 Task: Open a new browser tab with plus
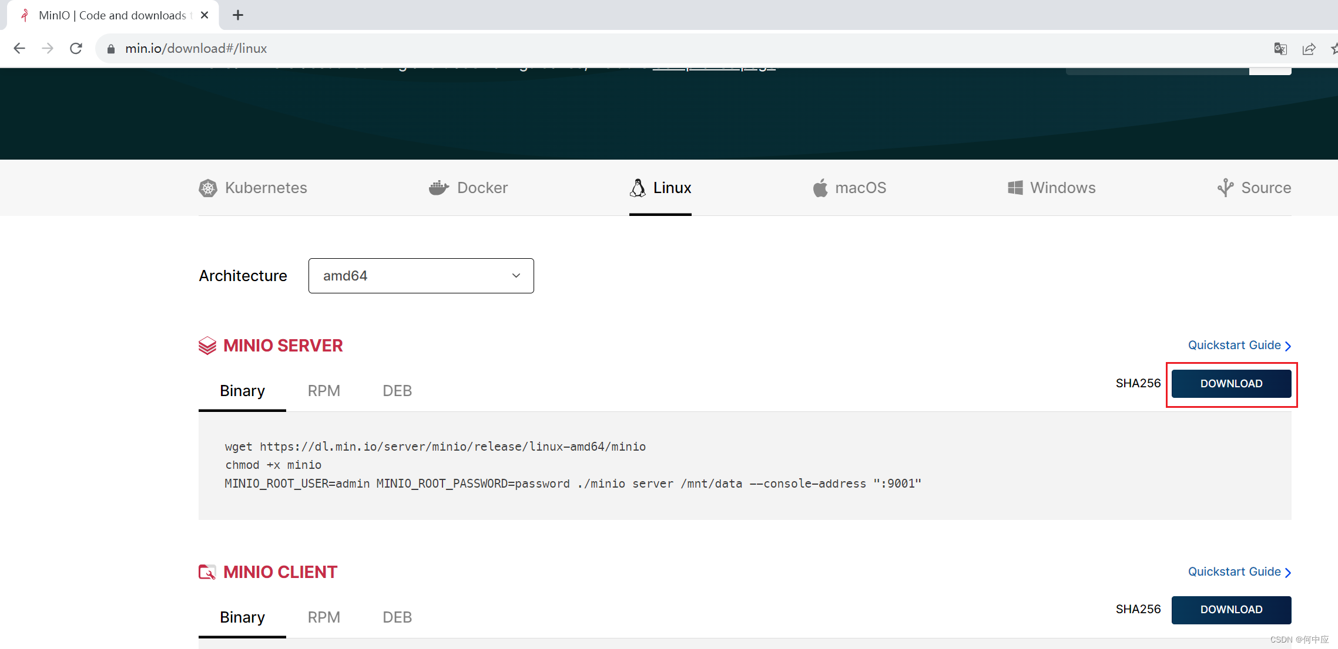[x=237, y=15]
